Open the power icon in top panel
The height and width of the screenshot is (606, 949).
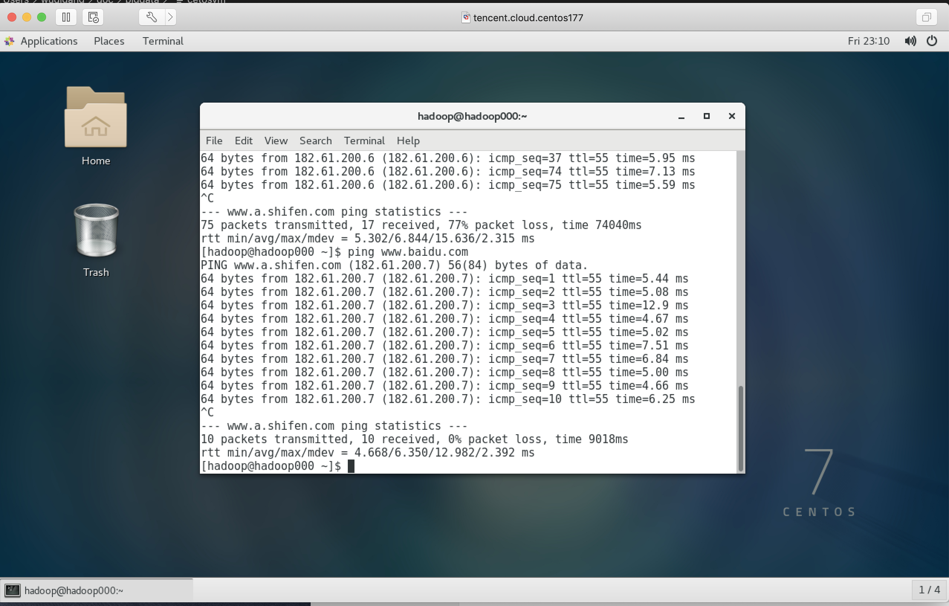(x=932, y=41)
